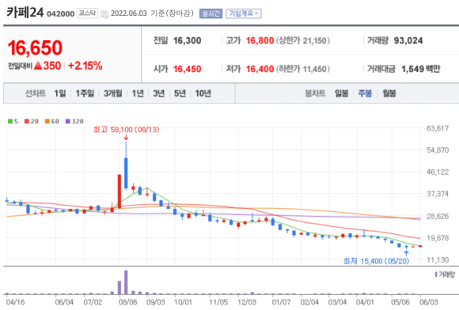Viewport: 459px width, 310px height.
Task: Show the 5년 line chart
Action: click(180, 93)
